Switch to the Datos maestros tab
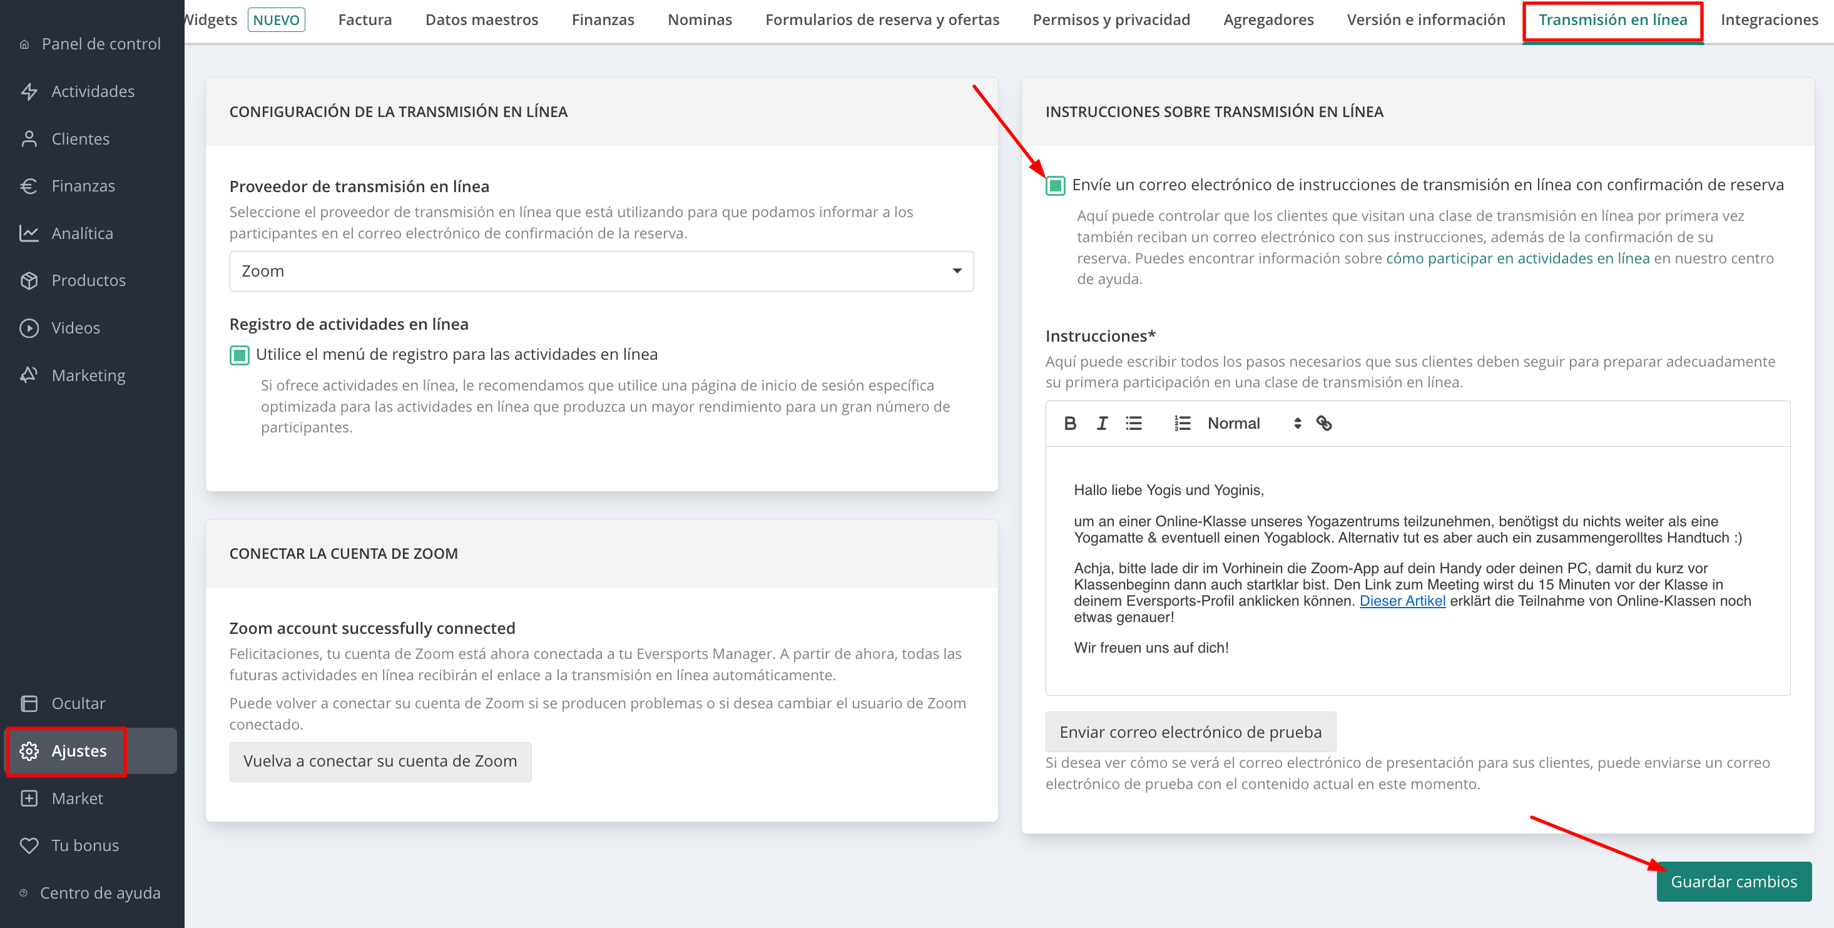 [482, 20]
